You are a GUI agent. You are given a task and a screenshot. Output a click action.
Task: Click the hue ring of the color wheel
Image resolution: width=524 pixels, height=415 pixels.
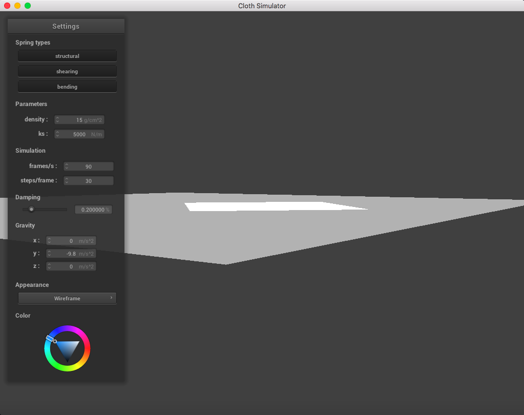87,348
